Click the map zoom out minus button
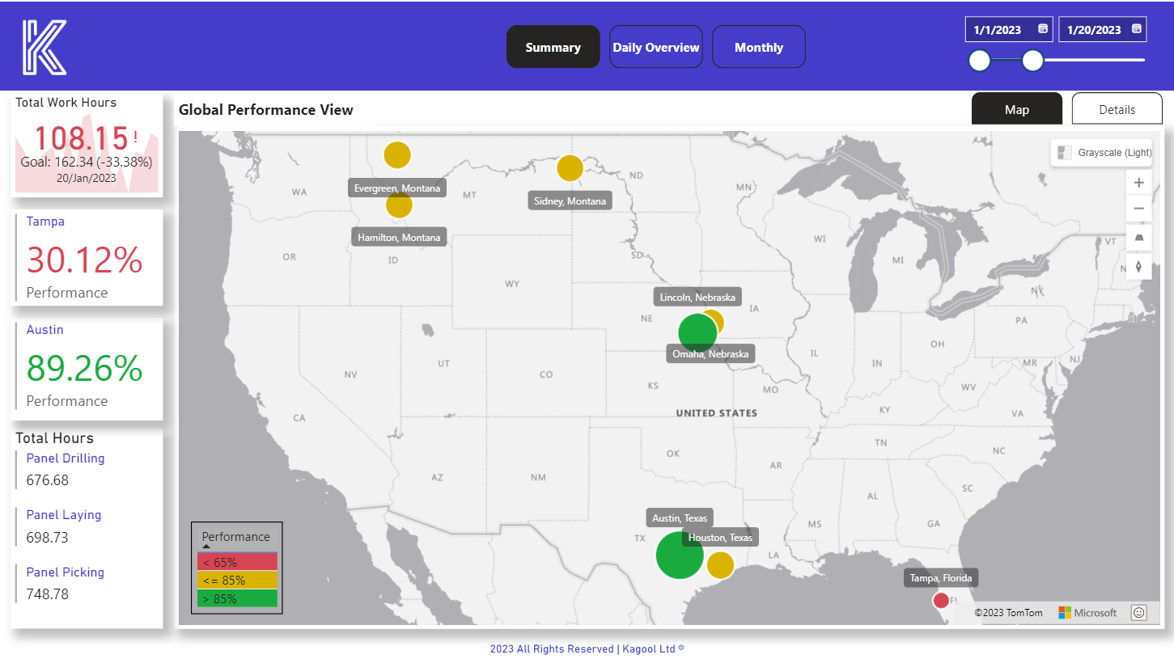1174x659 pixels. [x=1138, y=209]
